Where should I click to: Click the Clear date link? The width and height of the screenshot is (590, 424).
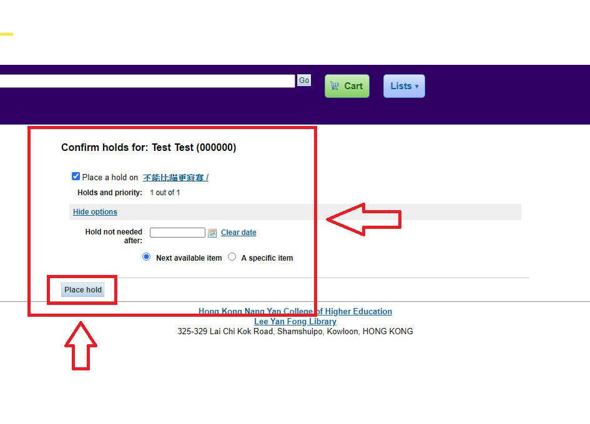238,233
